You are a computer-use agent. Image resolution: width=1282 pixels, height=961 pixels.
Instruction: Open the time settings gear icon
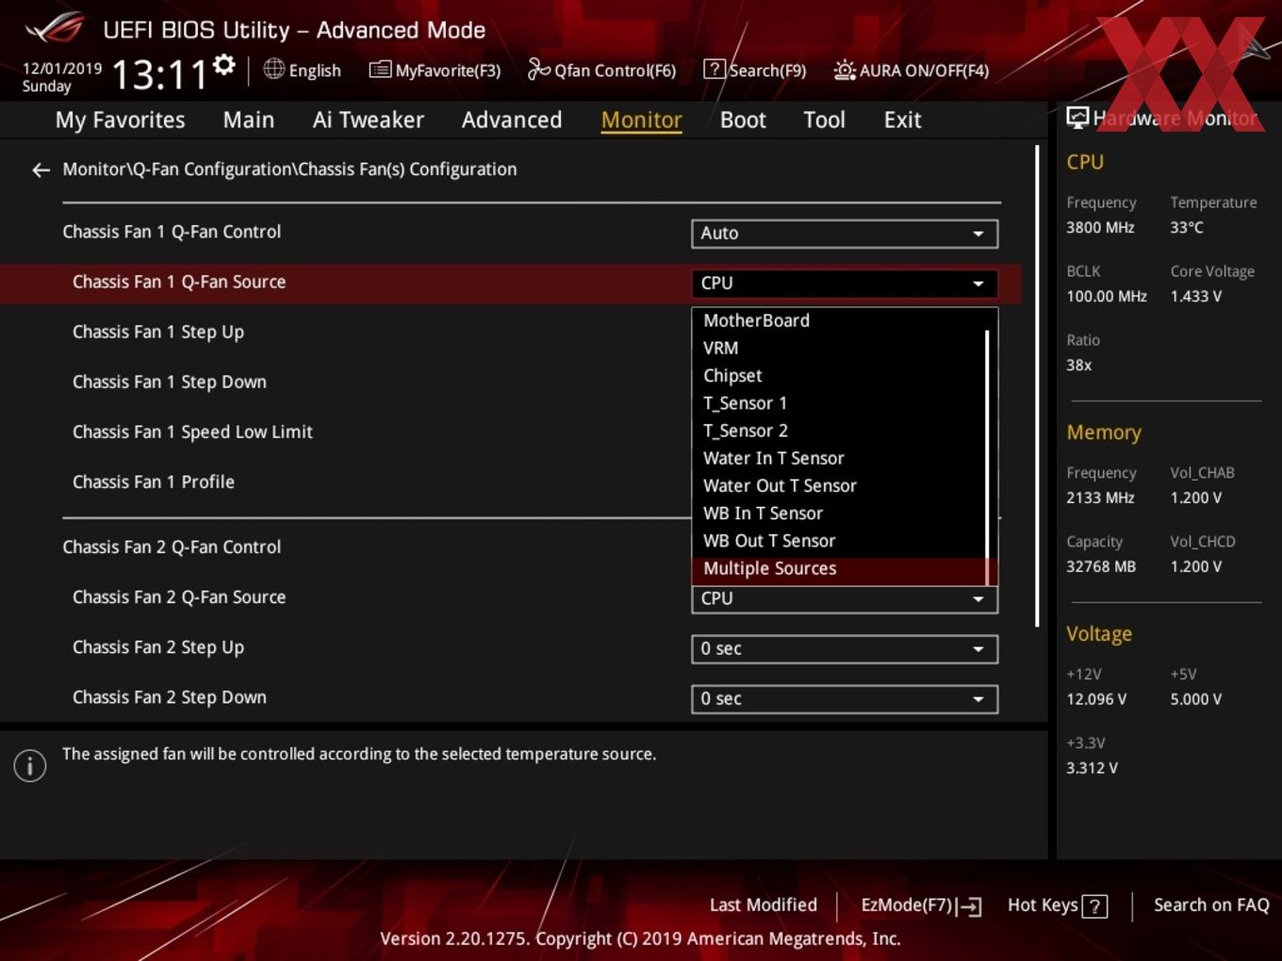[x=224, y=65]
